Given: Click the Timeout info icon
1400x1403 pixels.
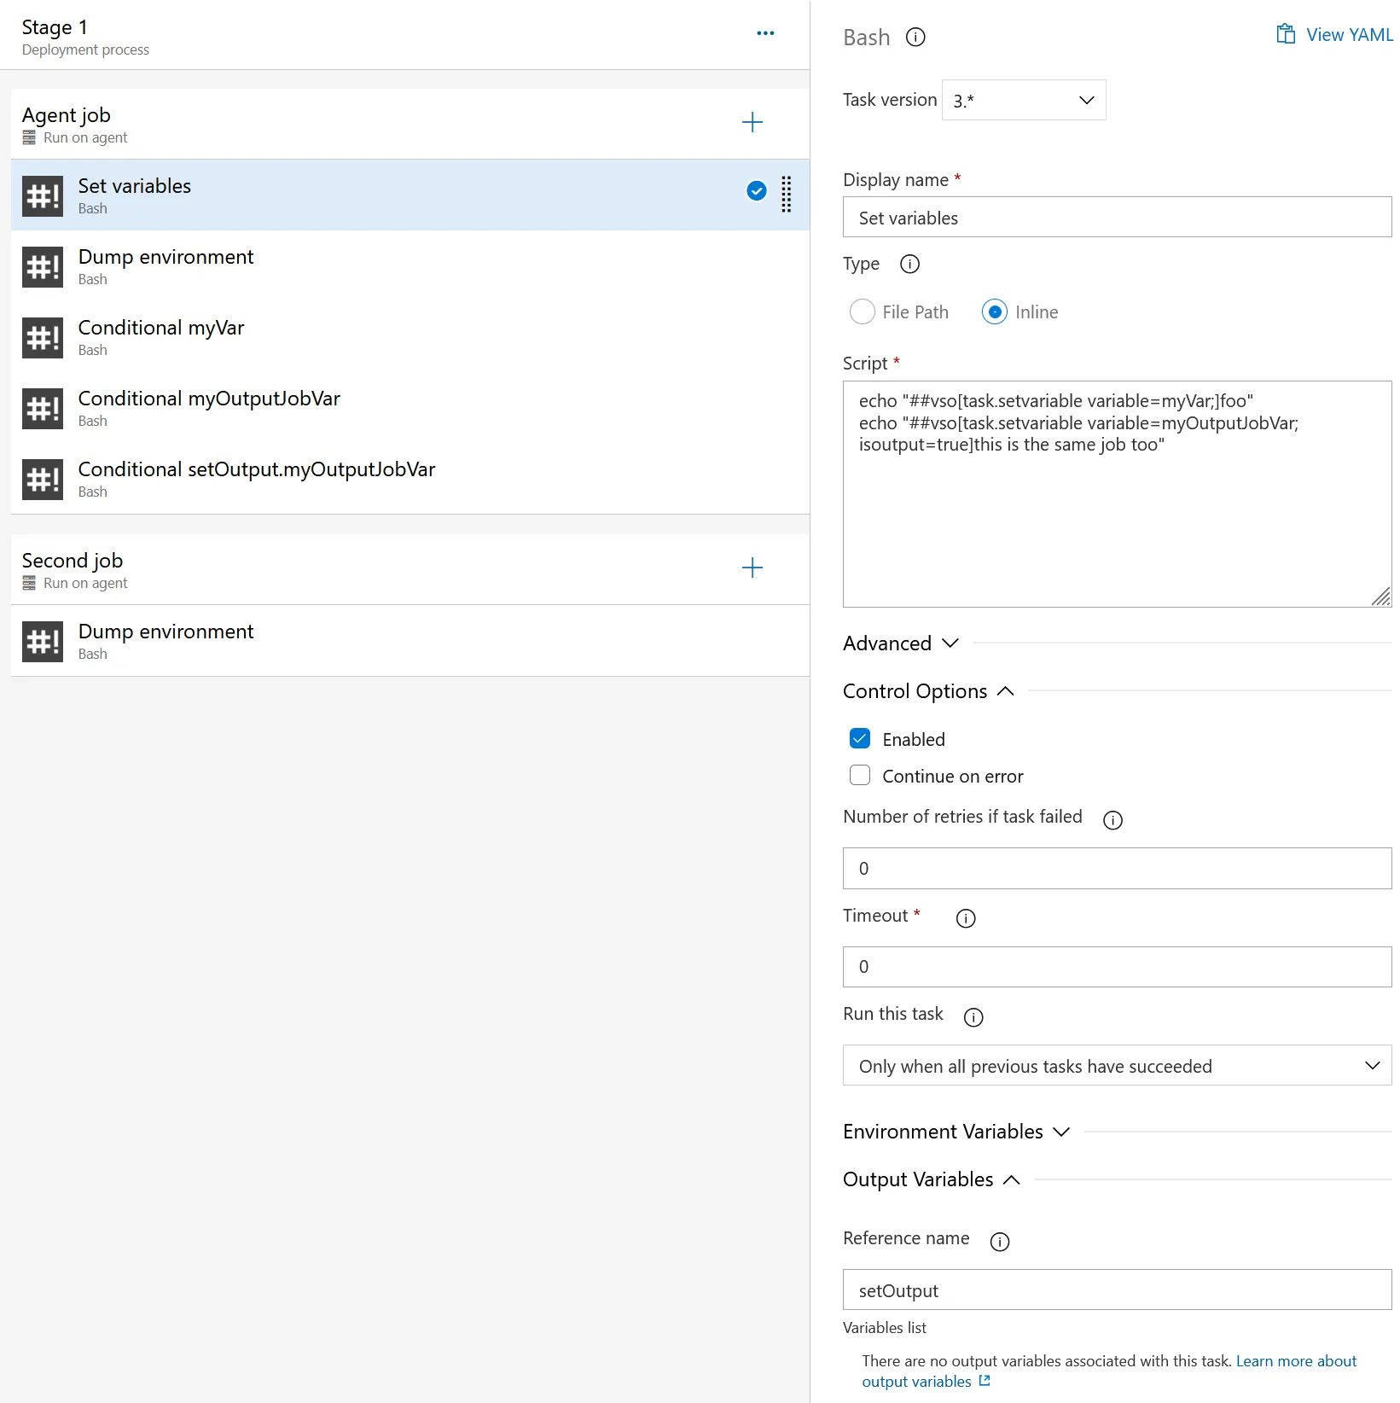Looking at the screenshot, I should point(965,918).
